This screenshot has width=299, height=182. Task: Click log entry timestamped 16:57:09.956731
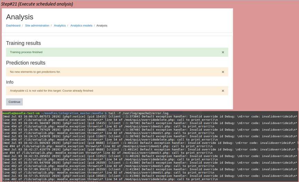tap(150, 171)
